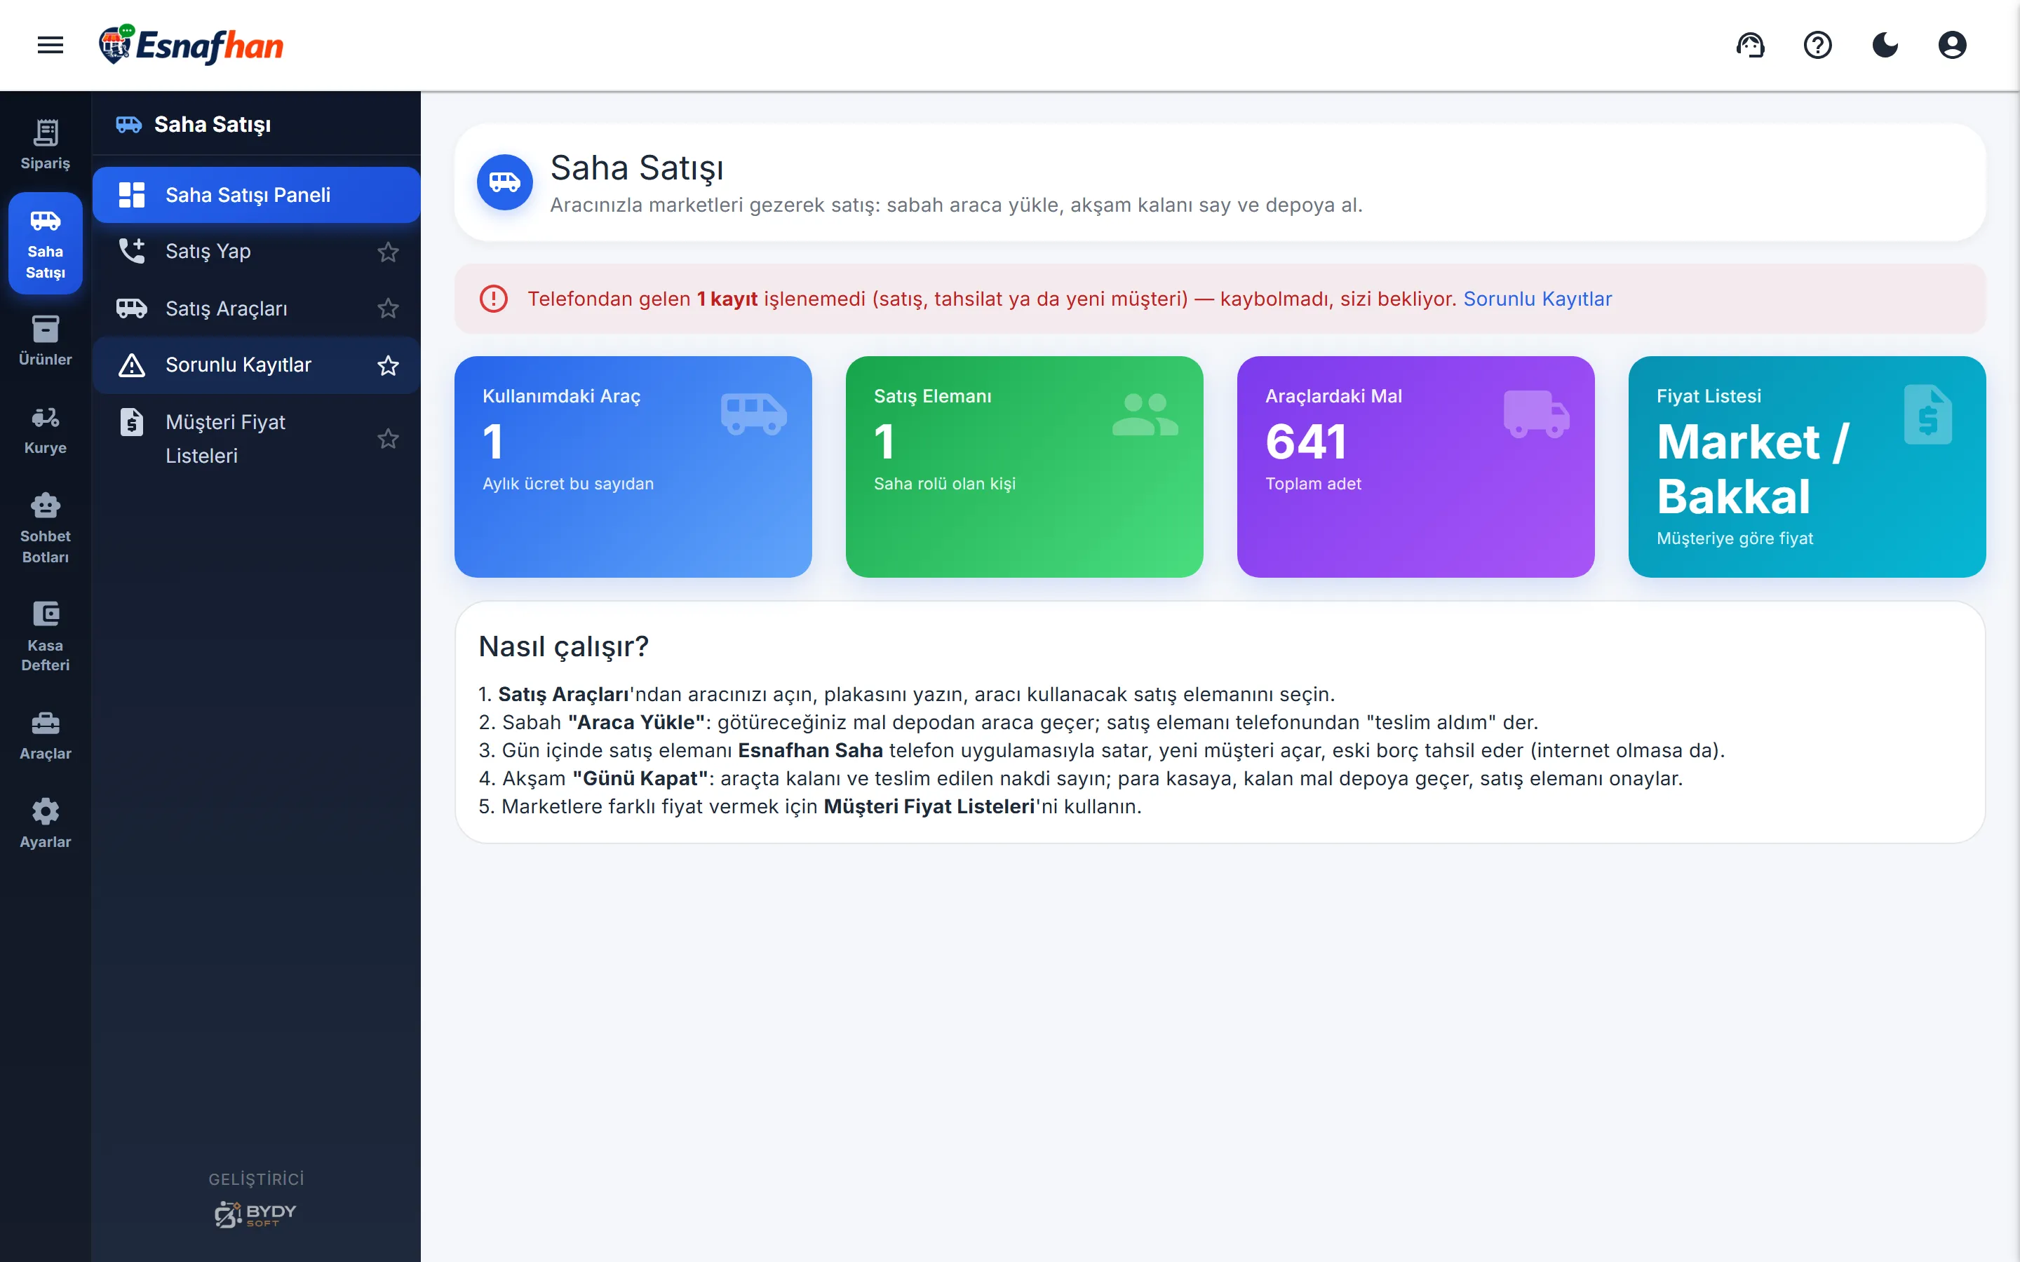Open Ayarlar settings in the sidebar
This screenshot has height=1262, width=2020.
click(45, 824)
